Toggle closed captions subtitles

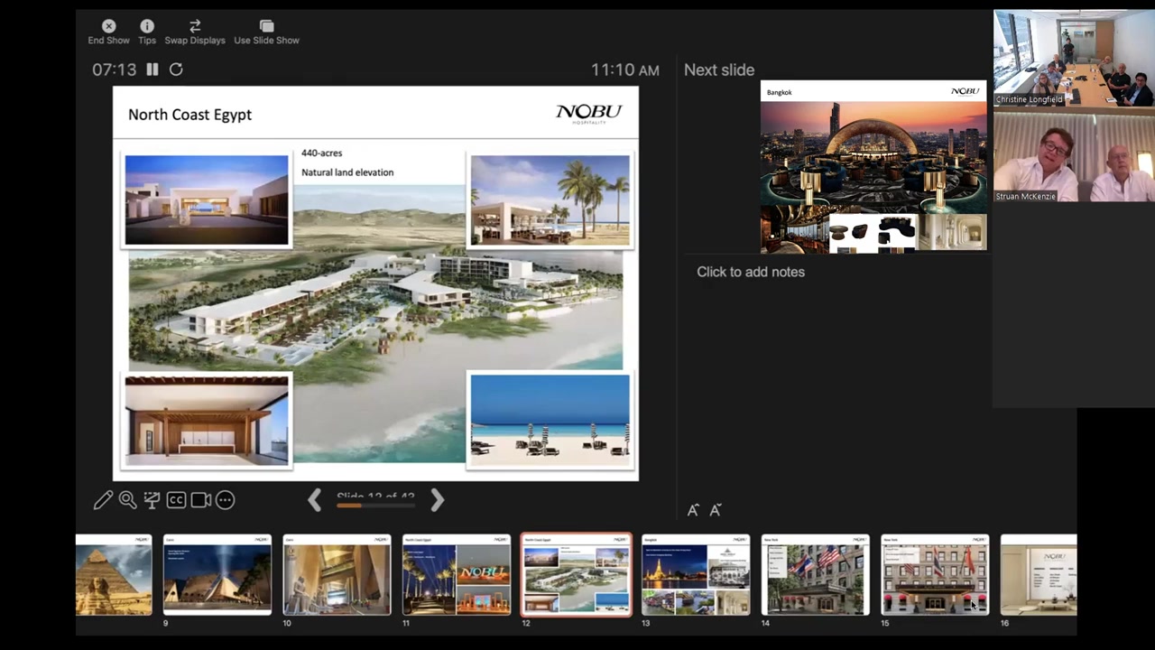tap(176, 500)
